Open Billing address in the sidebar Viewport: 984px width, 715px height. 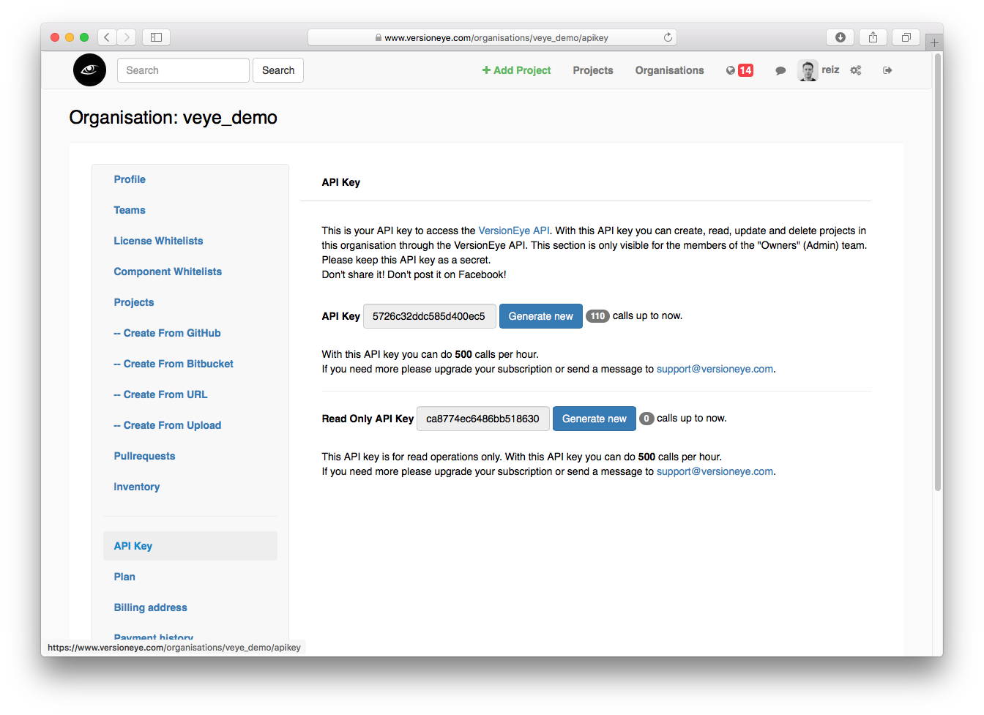coord(150,607)
